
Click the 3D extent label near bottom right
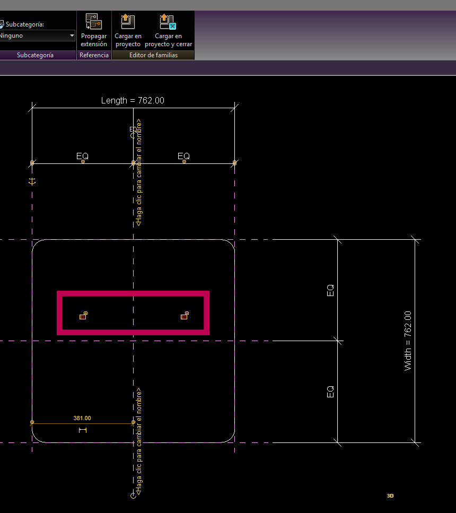[390, 496]
